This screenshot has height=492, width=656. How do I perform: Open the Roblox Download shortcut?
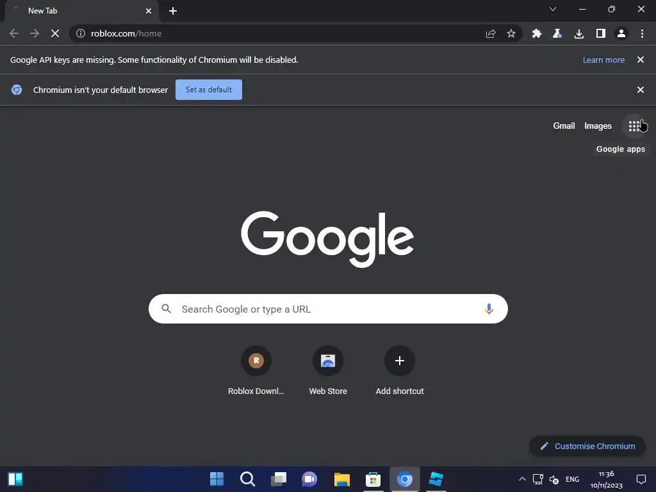coord(256,371)
